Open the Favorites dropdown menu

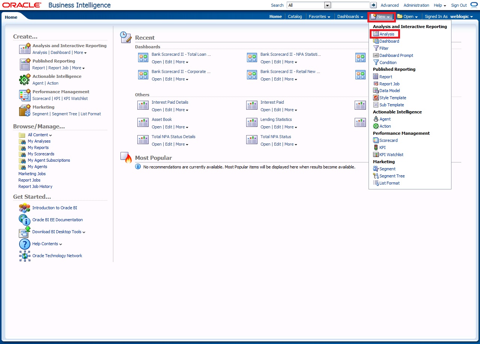[x=319, y=16]
